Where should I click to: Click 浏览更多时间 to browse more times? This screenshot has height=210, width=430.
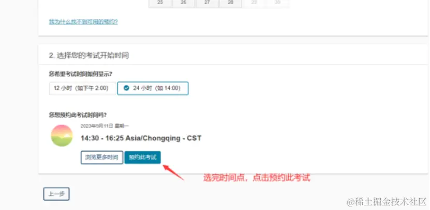click(102, 157)
